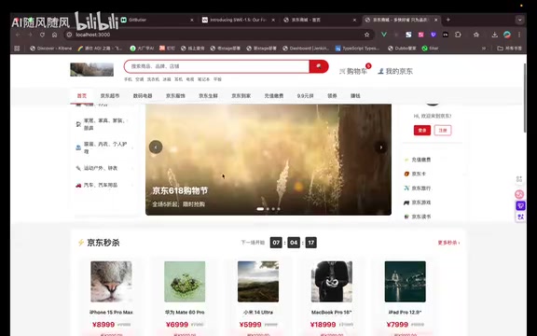
Task: Open the 京东到家 navigation tab
Action: [x=241, y=95]
